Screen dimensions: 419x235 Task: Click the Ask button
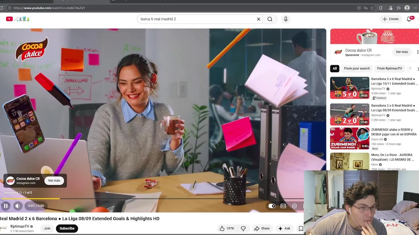click(284, 228)
